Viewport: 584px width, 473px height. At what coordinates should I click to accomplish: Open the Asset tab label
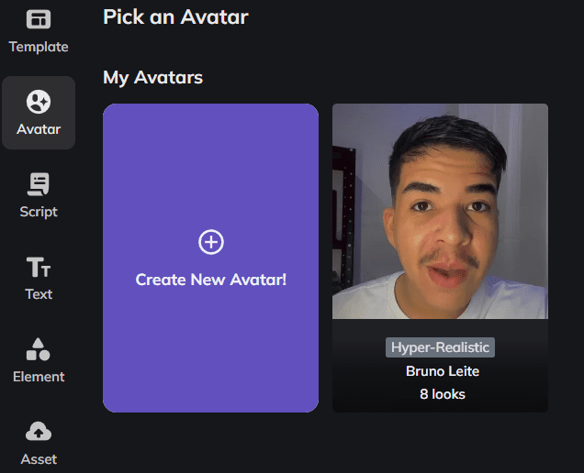39,459
